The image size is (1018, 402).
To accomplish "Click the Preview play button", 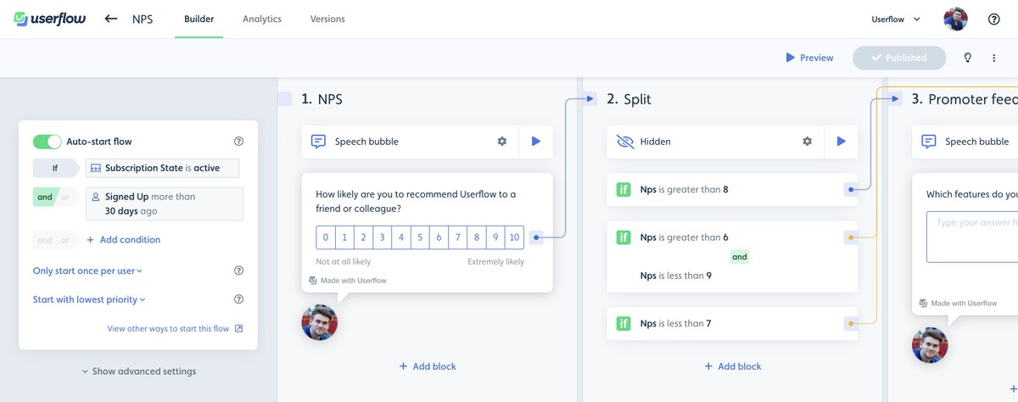I will (808, 58).
